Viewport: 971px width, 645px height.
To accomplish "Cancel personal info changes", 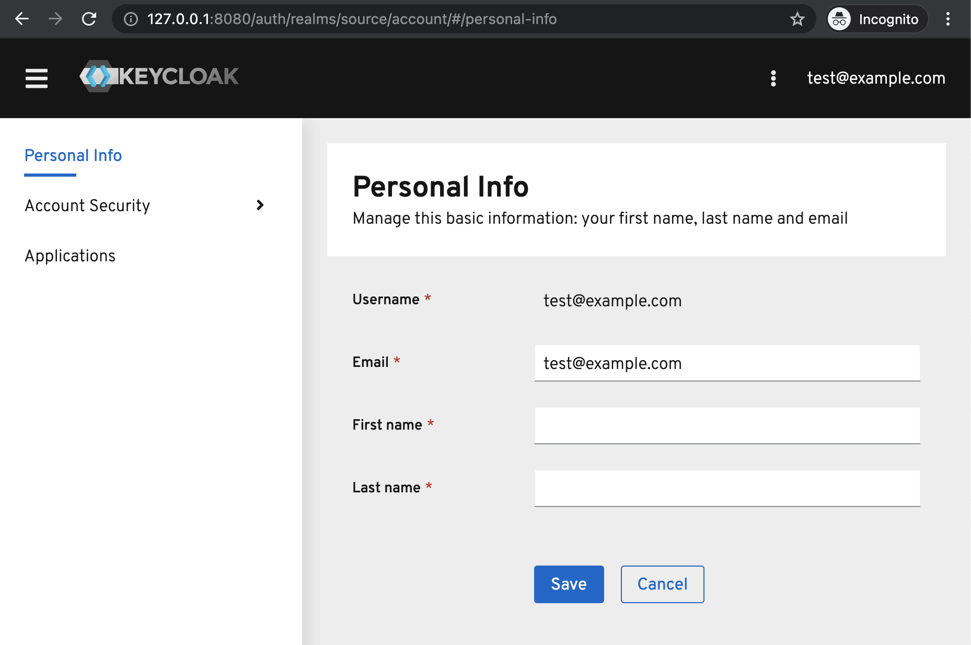I will 662,584.
